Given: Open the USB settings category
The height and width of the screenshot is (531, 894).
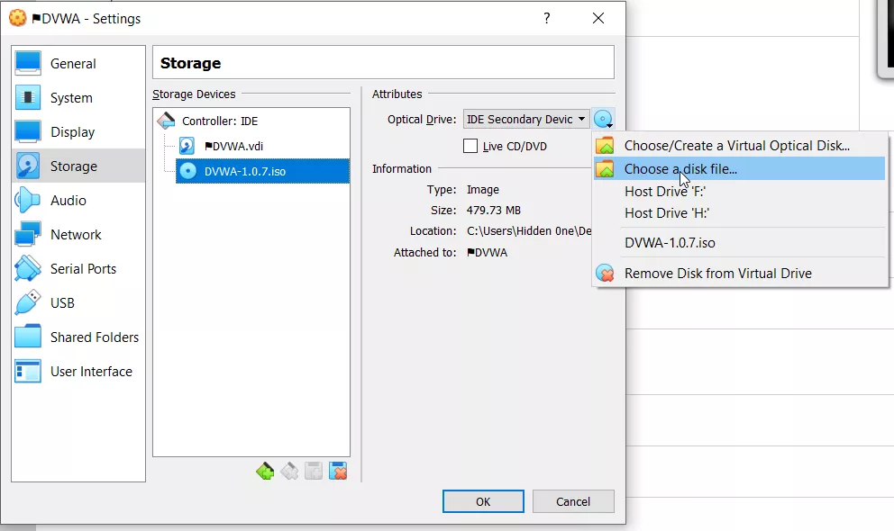Looking at the screenshot, I should 78,302.
